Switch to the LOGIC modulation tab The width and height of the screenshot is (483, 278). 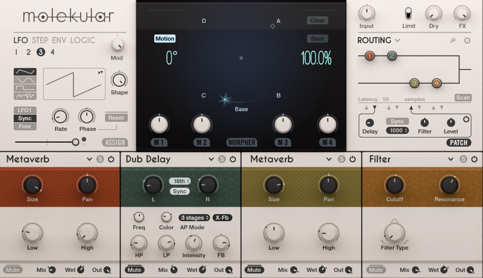pyautogui.click(x=83, y=40)
